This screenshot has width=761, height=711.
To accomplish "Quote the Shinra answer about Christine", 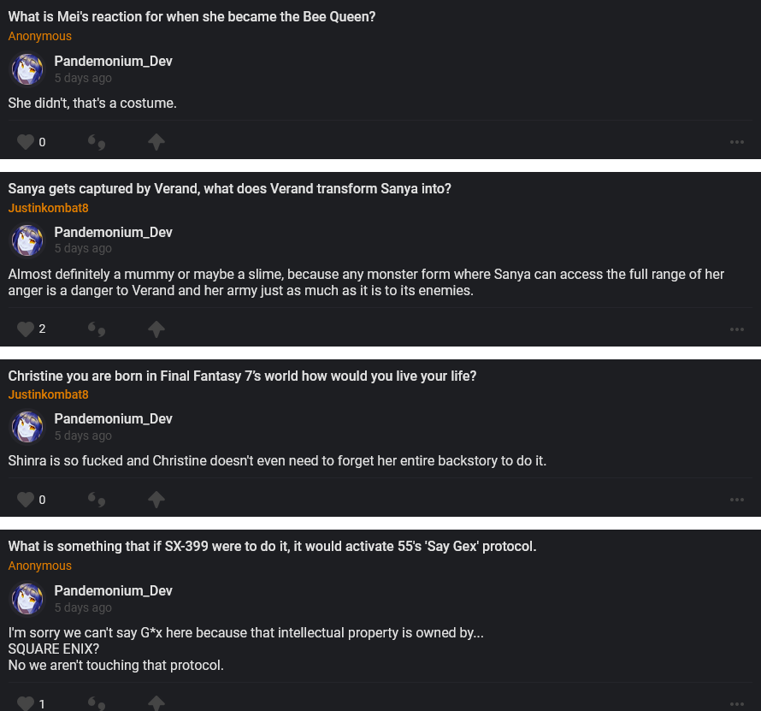I will (97, 500).
